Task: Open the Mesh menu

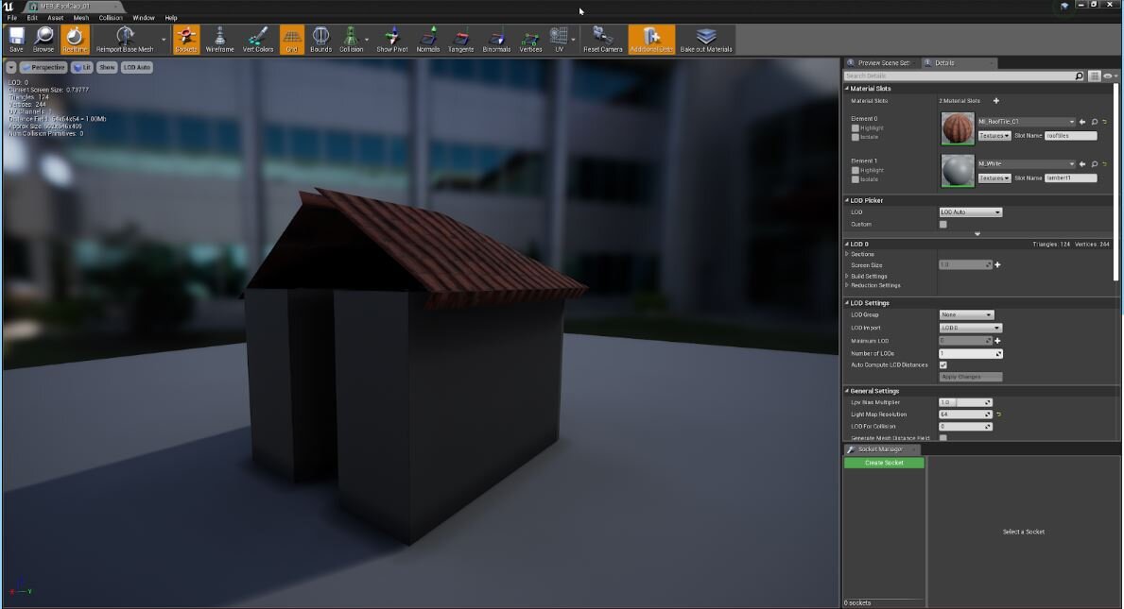Action: (80, 16)
